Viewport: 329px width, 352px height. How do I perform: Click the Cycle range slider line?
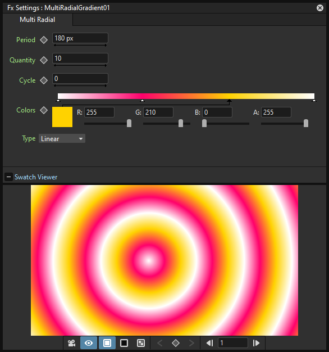[80, 85]
